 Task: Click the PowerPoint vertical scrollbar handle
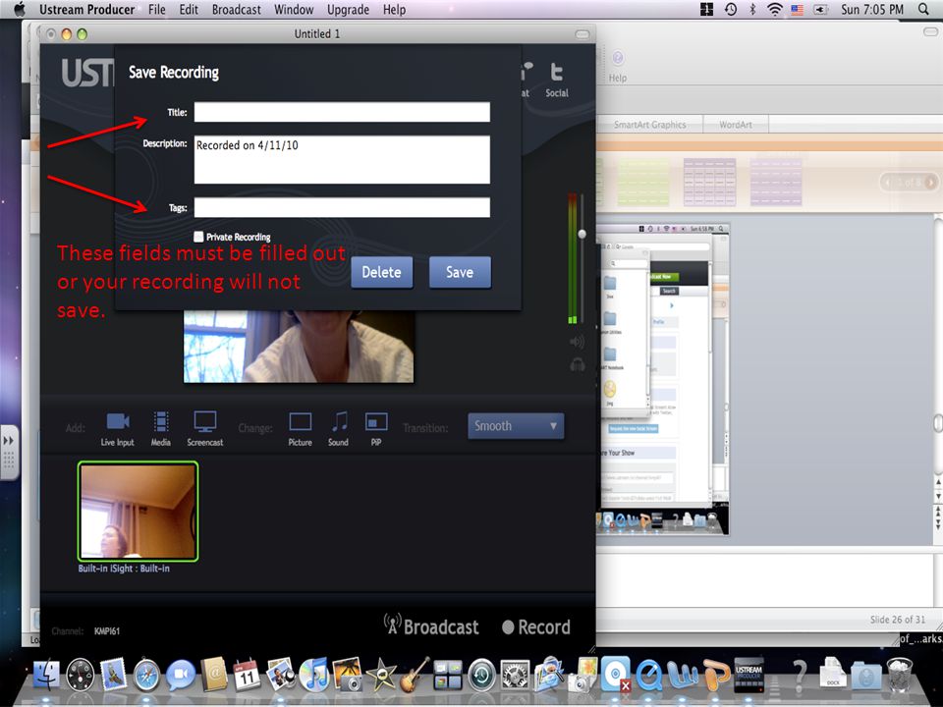point(937,423)
